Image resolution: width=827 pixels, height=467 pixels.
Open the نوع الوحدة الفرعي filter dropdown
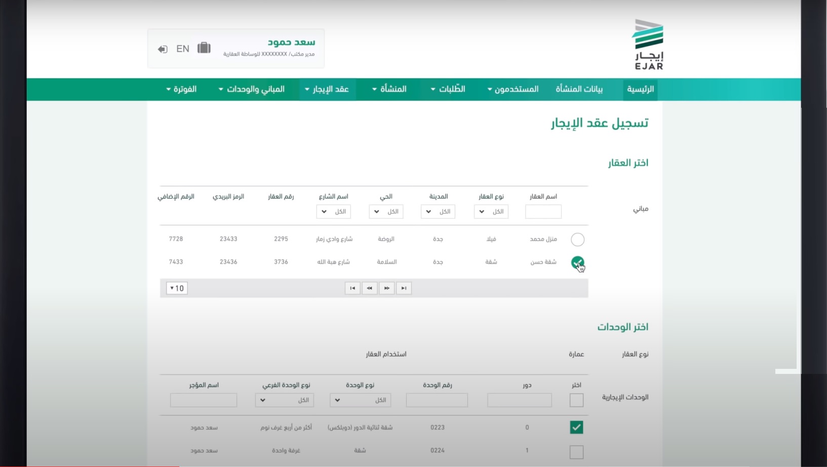285,400
